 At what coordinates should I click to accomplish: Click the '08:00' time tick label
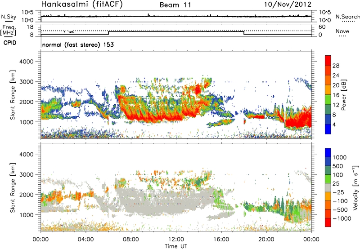click(x=131, y=240)
